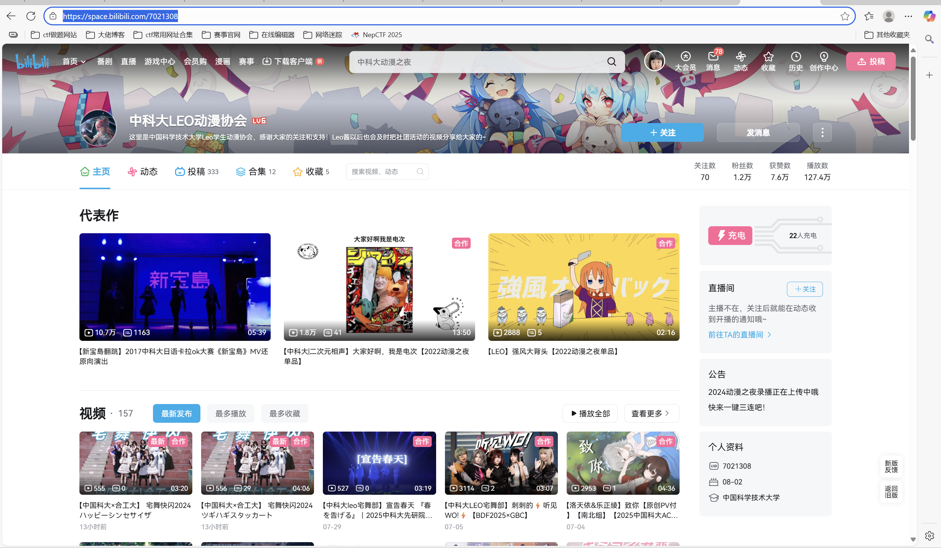Open 游戏中心 in top navigation
The width and height of the screenshot is (941, 548).
click(x=160, y=62)
